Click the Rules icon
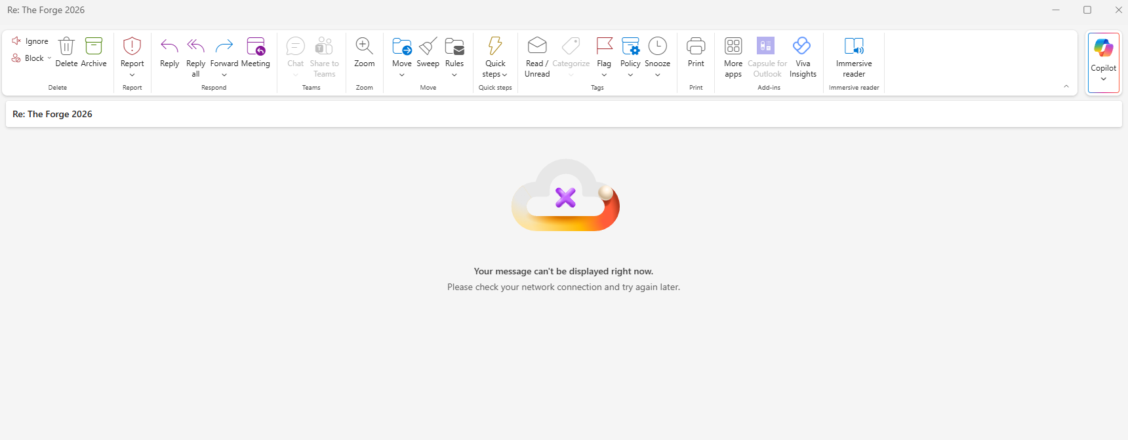Screen dimensions: 1128x440 tap(454, 46)
